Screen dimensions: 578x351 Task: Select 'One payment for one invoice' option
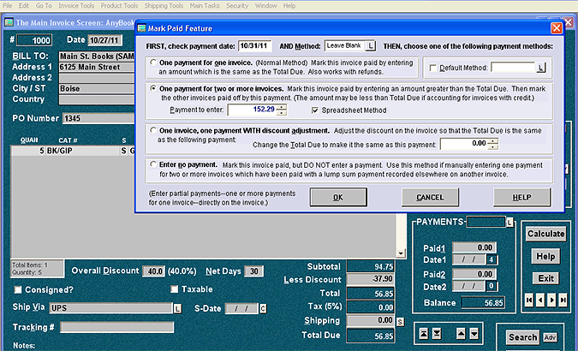(153, 62)
